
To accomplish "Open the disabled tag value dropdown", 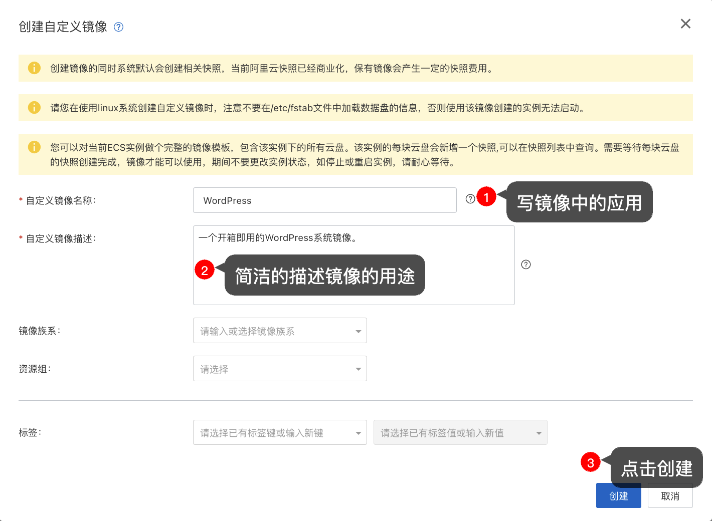I will click(x=460, y=433).
